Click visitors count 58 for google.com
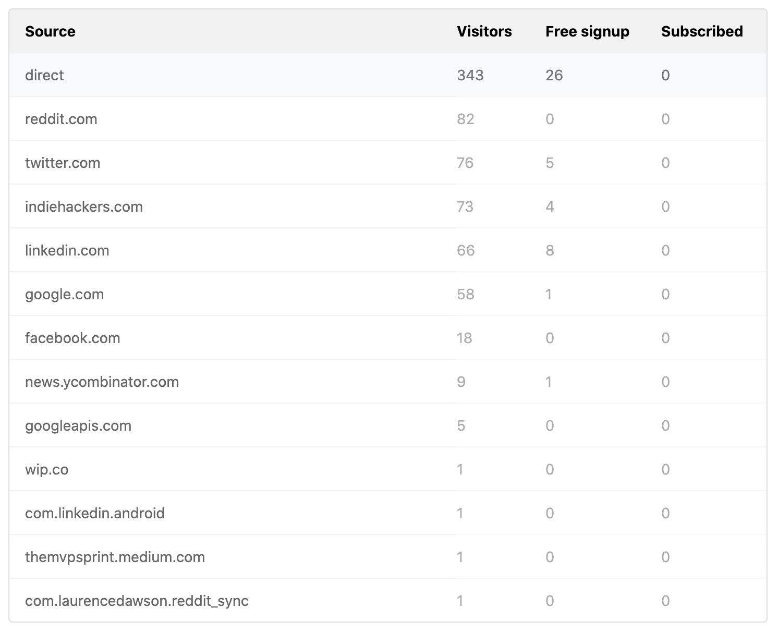 tap(466, 294)
